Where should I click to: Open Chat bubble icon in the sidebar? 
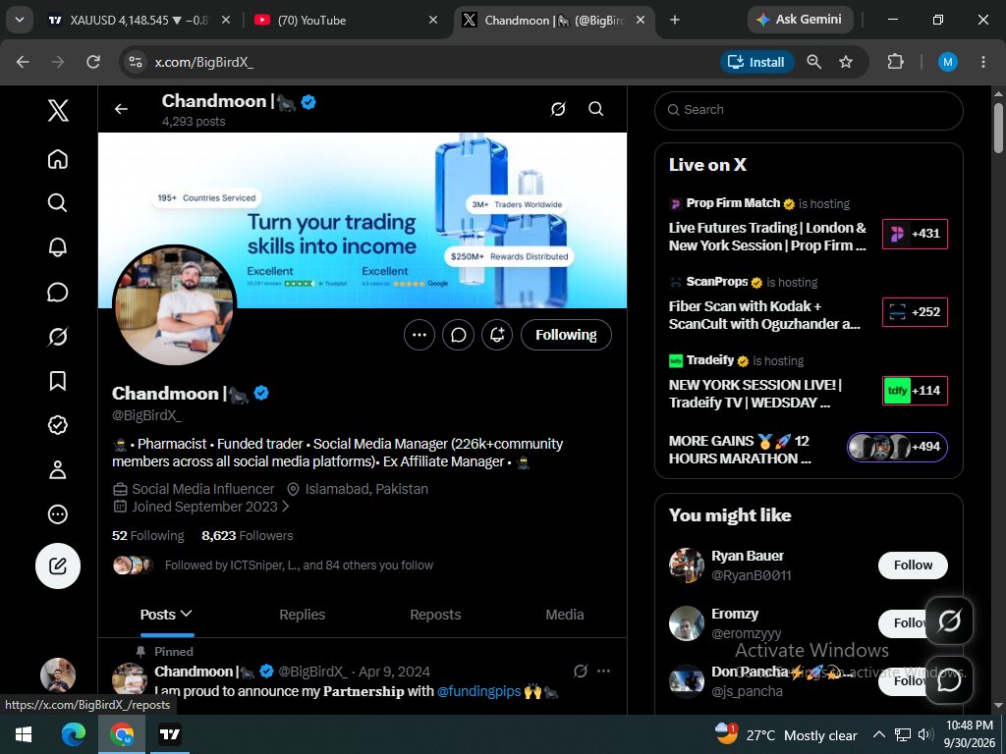(58, 292)
